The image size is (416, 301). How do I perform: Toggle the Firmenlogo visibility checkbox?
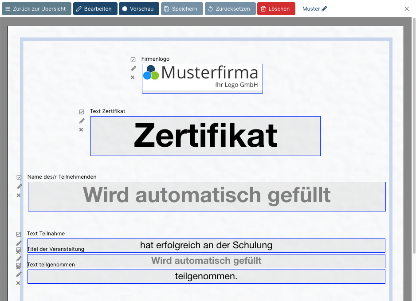click(x=133, y=59)
